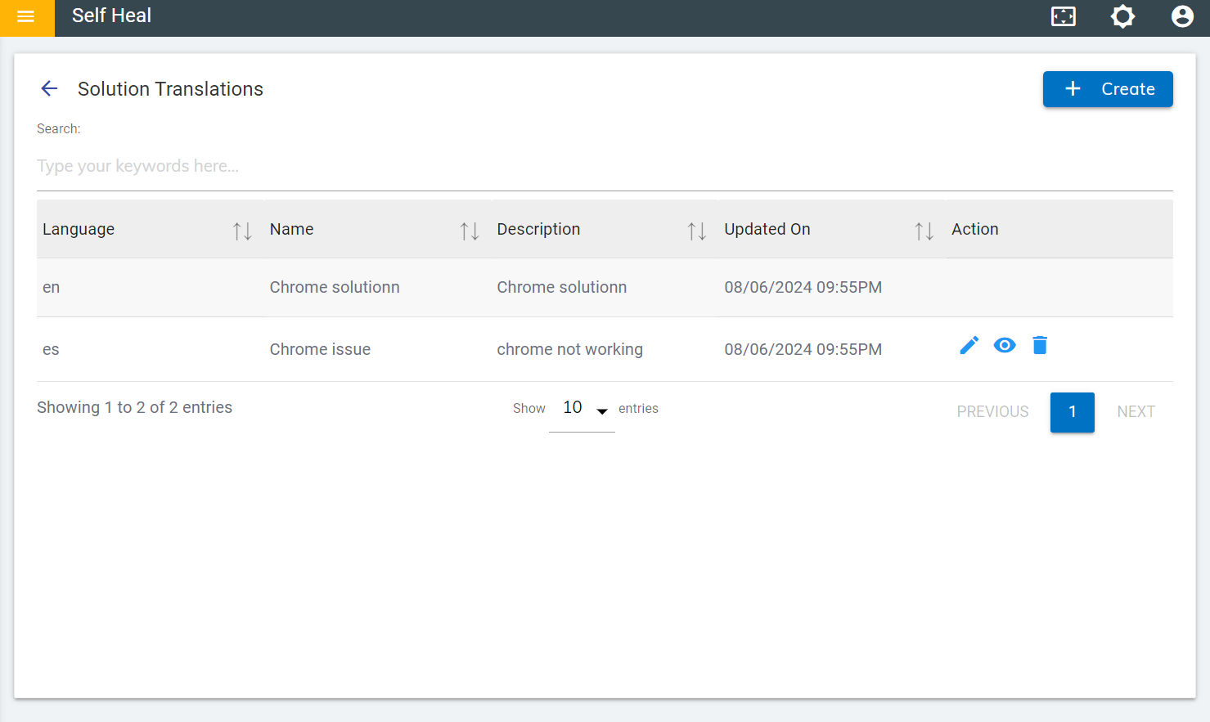
Task: Sort table by Description column arrows
Action: 696,231
